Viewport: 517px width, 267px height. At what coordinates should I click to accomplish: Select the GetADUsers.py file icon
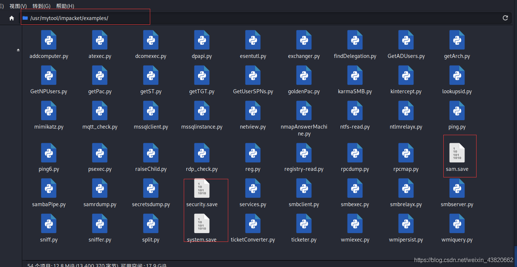click(406, 40)
